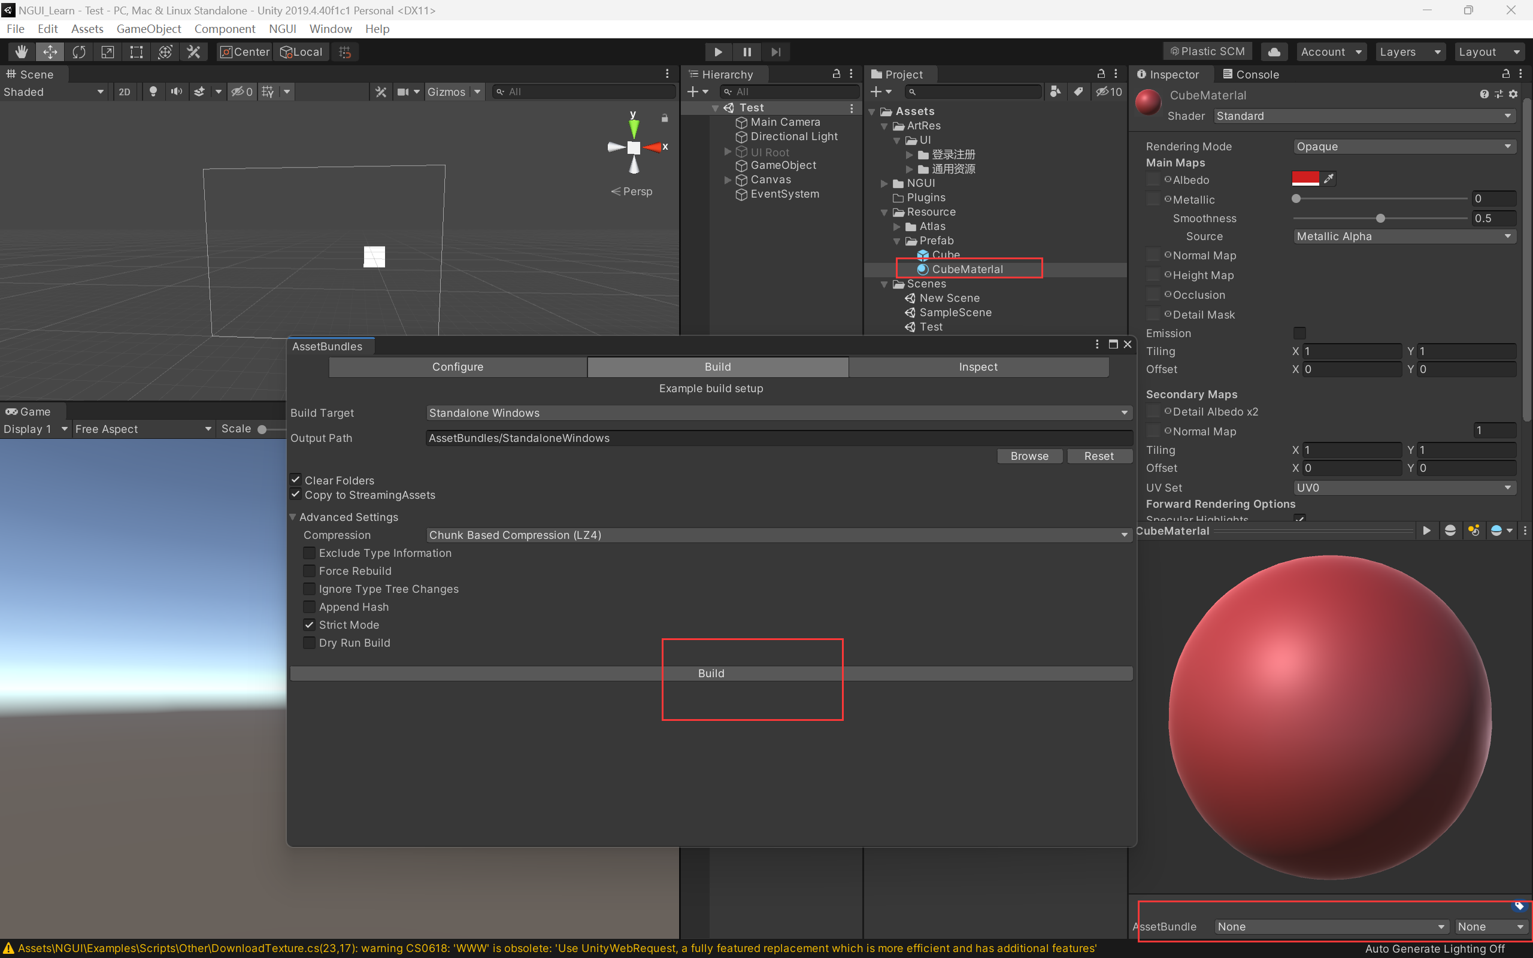Screen dimensions: 1533x958
Task: Open Plastic SCM button
Action: [x=1208, y=52]
